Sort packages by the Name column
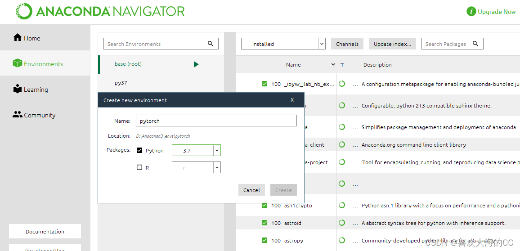The width and height of the screenshot is (520, 251). pyautogui.click(x=293, y=65)
